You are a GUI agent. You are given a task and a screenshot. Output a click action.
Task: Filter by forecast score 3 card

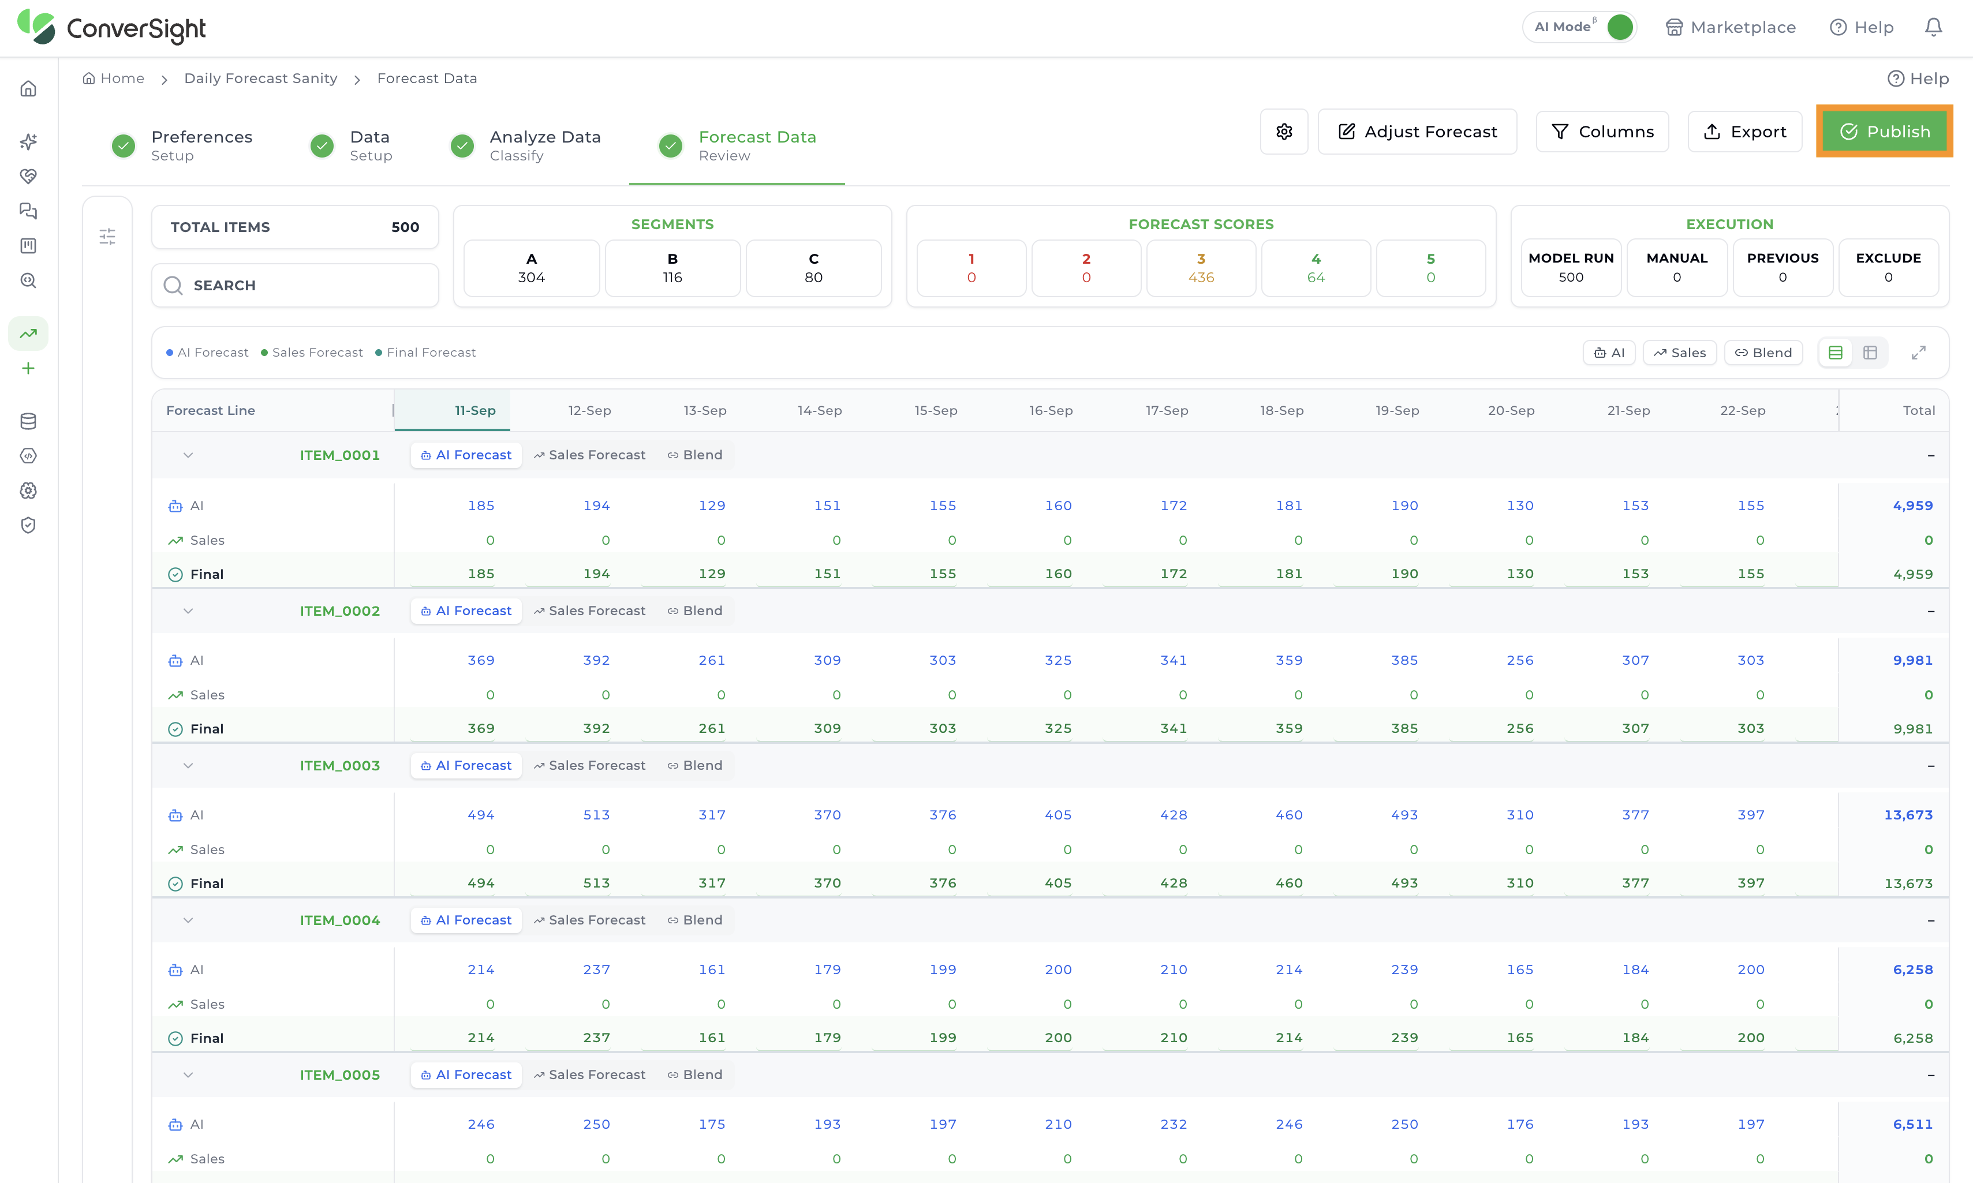pyautogui.click(x=1201, y=268)
